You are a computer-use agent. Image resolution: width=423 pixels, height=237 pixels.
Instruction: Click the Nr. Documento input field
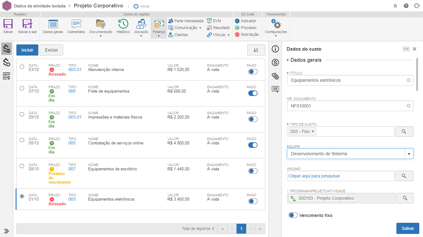[x=350, y=106]
